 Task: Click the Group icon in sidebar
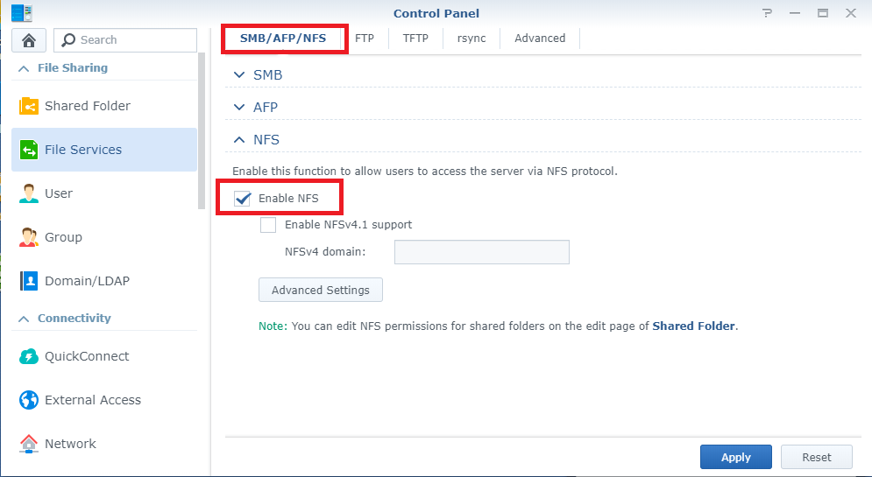coord(29,237)
